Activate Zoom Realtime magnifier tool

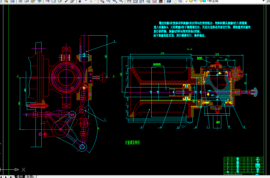click(x=108, y=1)
